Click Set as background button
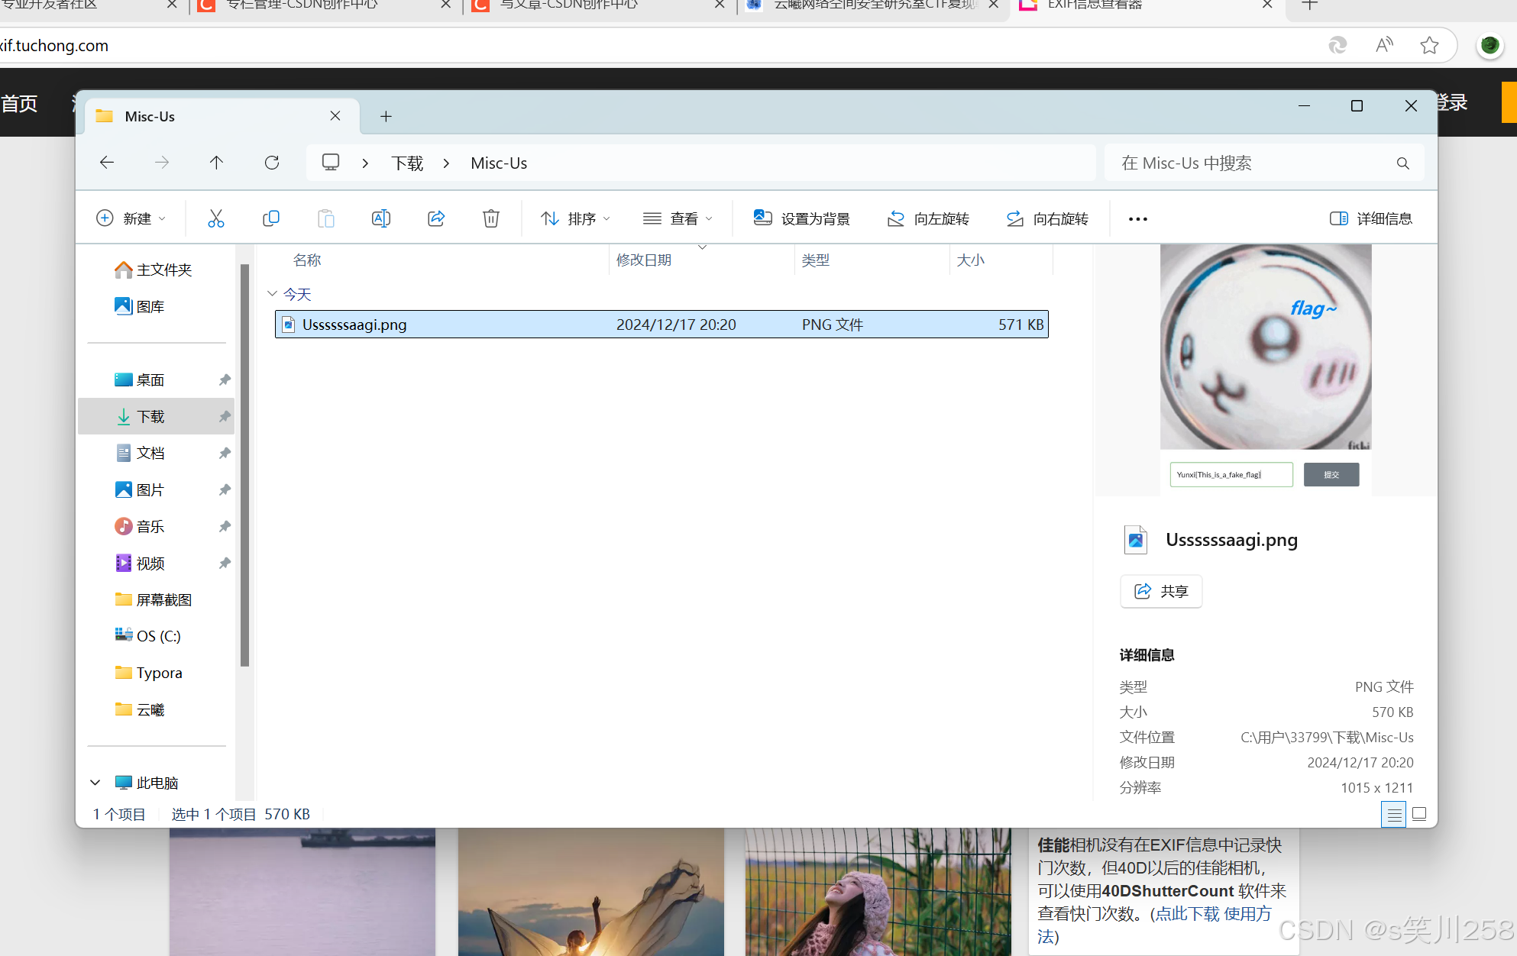Viewport: 1517px width, 956px height. [802, 219]
